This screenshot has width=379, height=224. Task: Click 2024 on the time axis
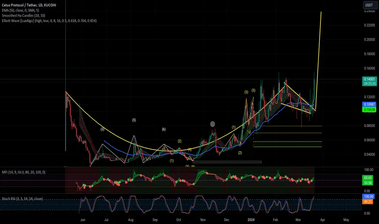pos(251,220)
